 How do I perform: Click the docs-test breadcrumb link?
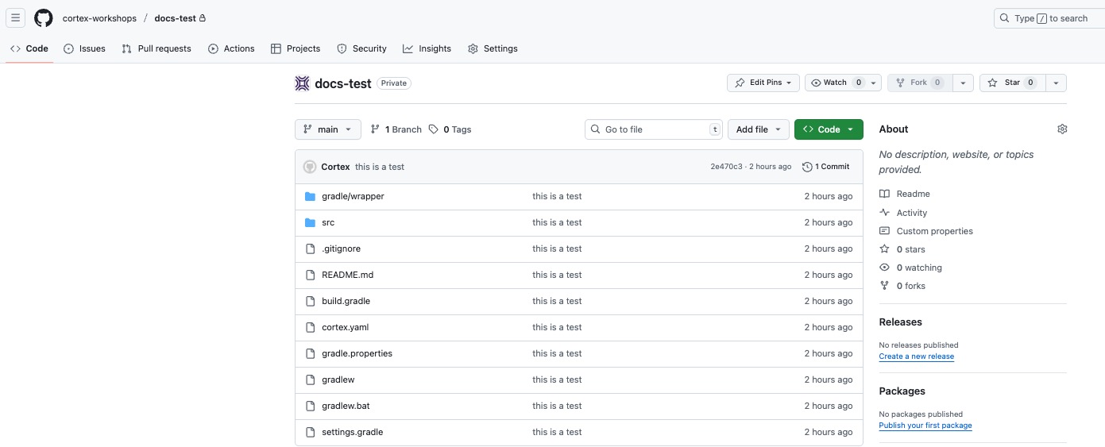(x=176, y=18)
